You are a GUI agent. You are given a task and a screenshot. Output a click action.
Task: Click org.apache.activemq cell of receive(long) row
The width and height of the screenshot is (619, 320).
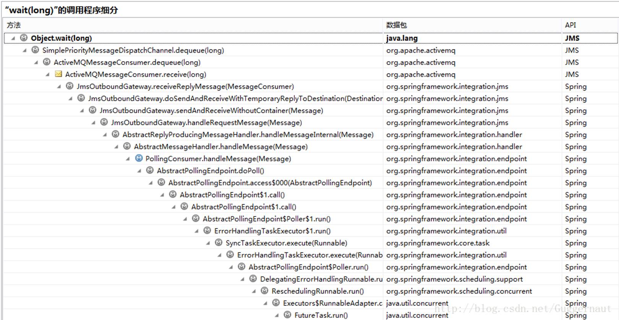point(421,75)
